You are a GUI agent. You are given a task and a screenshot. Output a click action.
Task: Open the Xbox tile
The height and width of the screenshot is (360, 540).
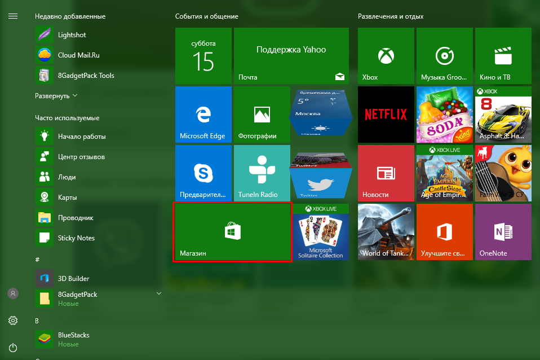pyautogui.click(x=386, y=56)
